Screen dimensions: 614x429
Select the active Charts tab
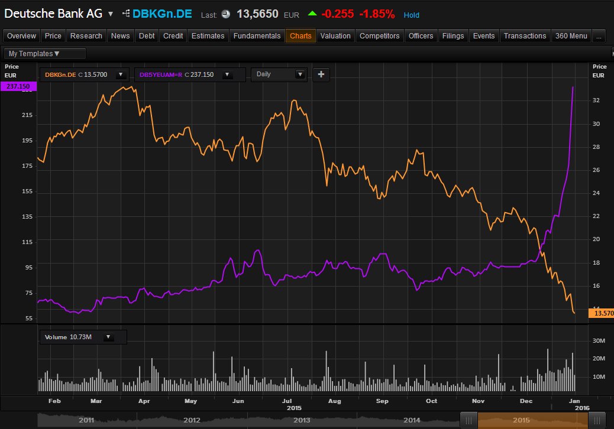(x=300, y=36)
